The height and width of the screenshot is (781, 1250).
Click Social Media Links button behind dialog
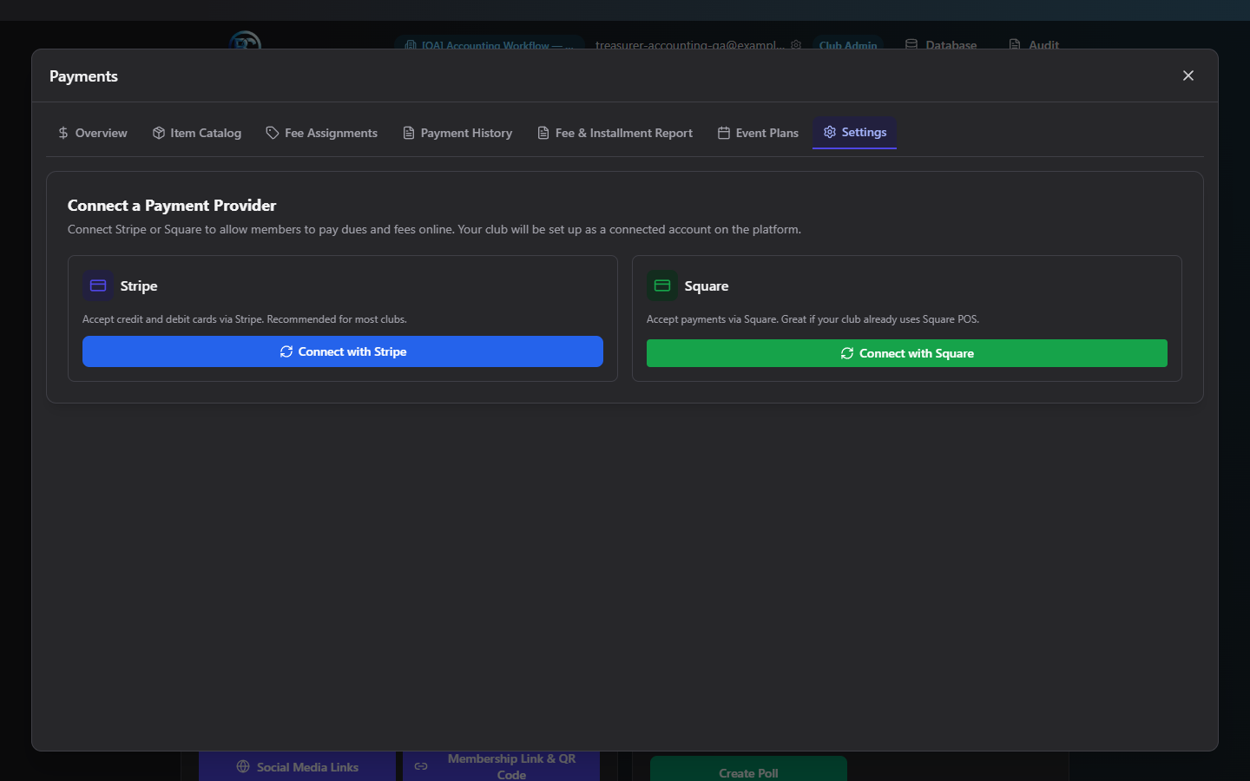coord(298,767)
